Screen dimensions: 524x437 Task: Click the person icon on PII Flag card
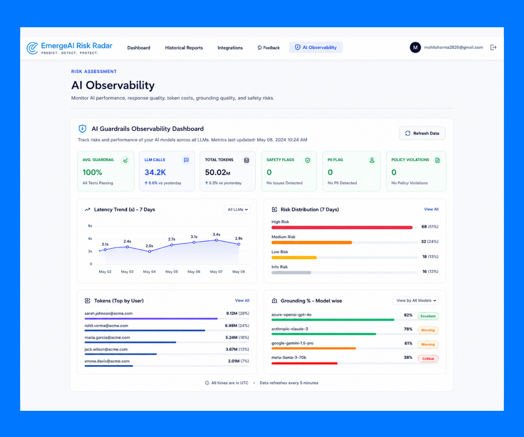372,160
